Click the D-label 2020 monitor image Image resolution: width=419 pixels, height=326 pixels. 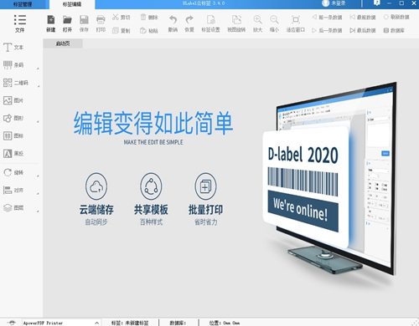[x=329, y=178]
